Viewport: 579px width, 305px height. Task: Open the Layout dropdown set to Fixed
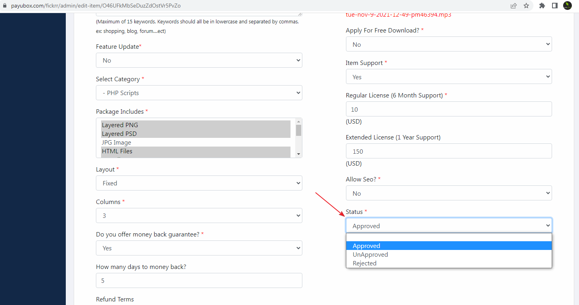[x=199, y=183]
